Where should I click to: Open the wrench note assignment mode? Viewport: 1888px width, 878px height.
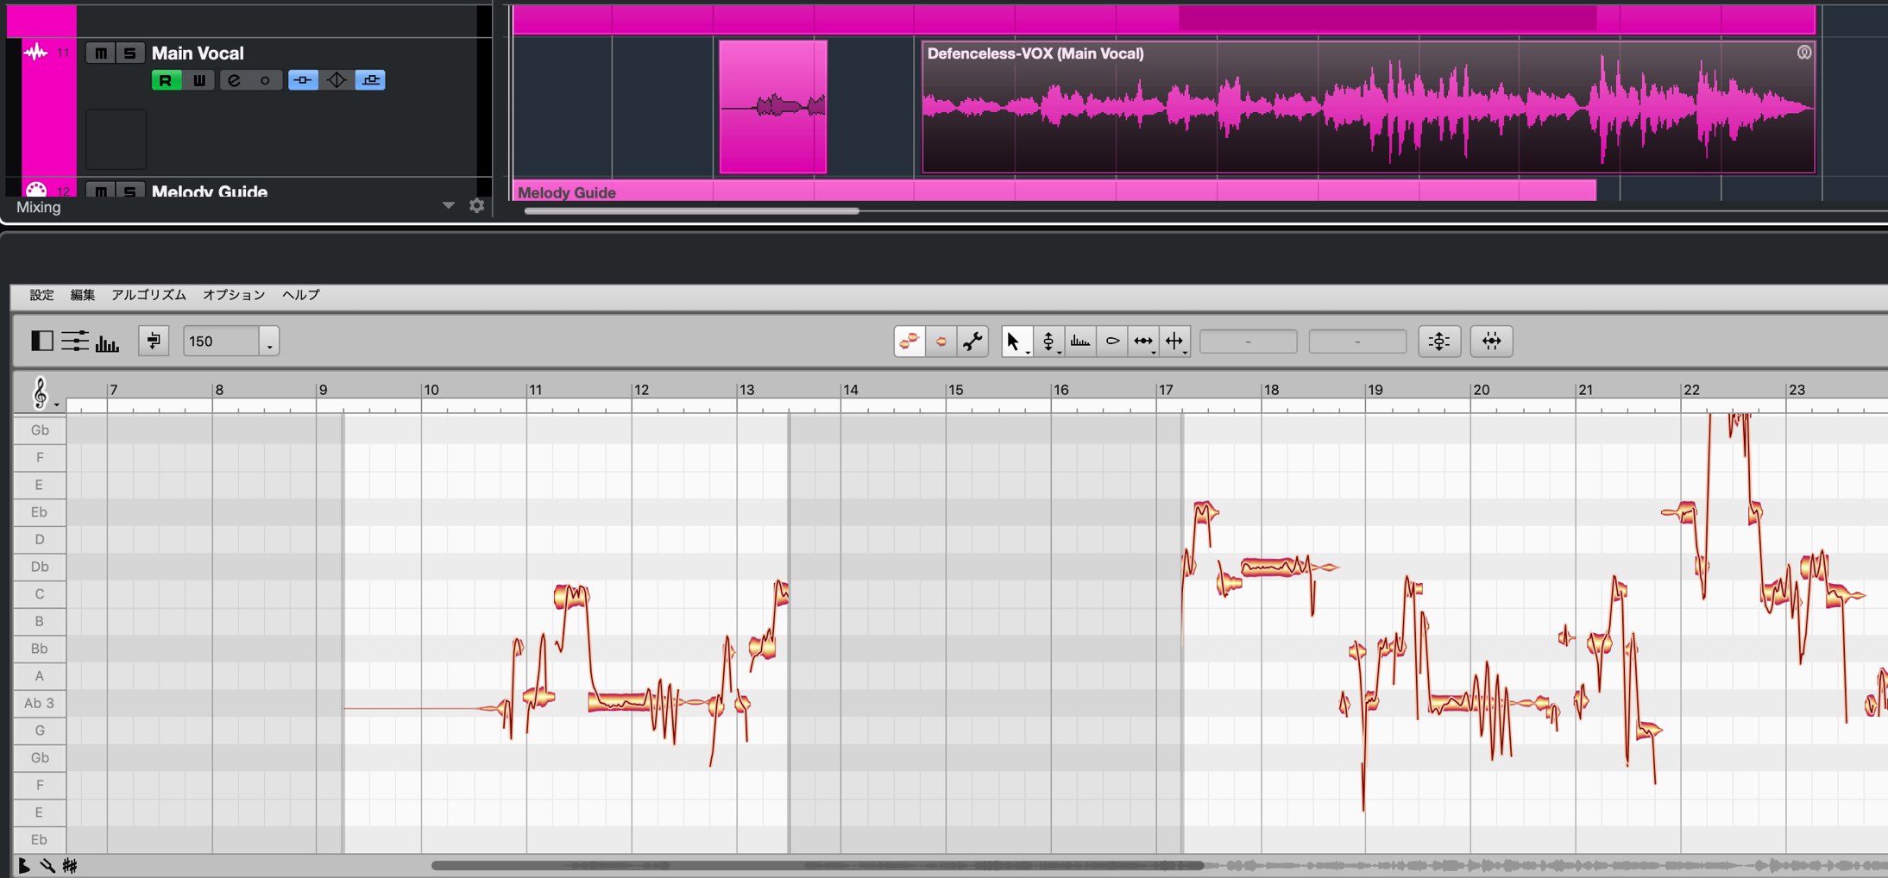972,341
